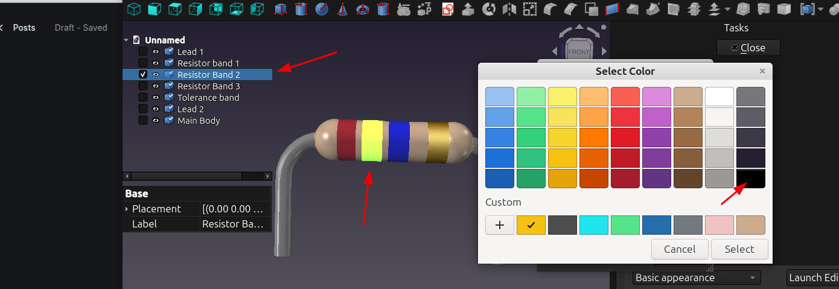Pick the pink custom color swatch

click(x=719, y=225)
